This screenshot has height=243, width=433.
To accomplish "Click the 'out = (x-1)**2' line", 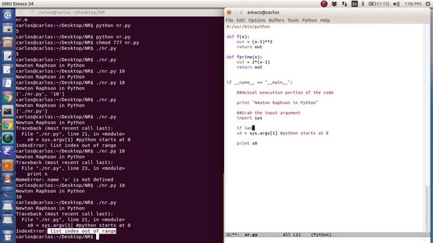I will (254, 42).
